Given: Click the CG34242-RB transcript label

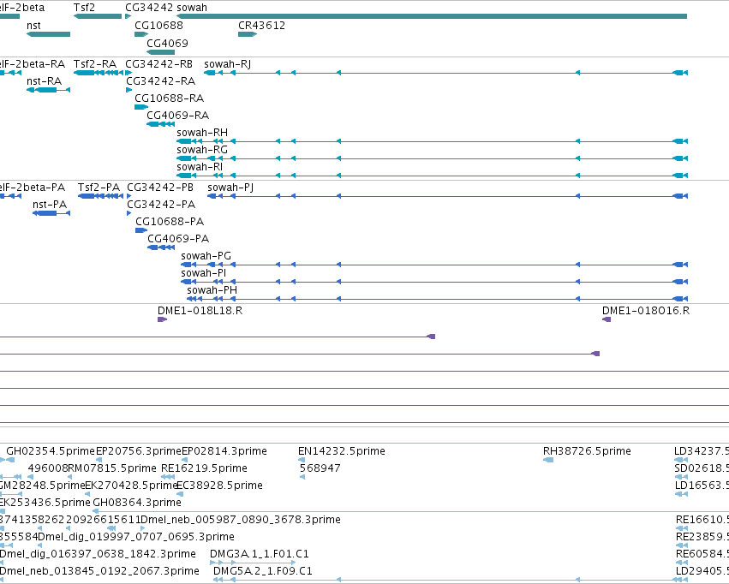Looking at the screenshot, I should pyautogui.click(x=159, y=63).
